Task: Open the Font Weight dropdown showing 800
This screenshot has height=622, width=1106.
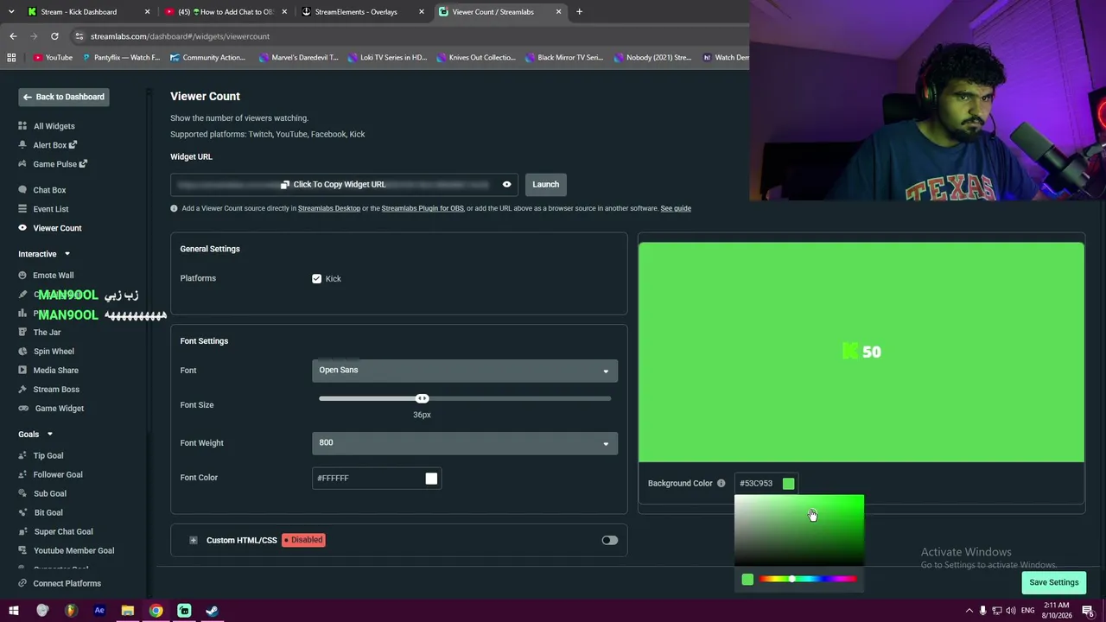Action: [x=465, y=443]
